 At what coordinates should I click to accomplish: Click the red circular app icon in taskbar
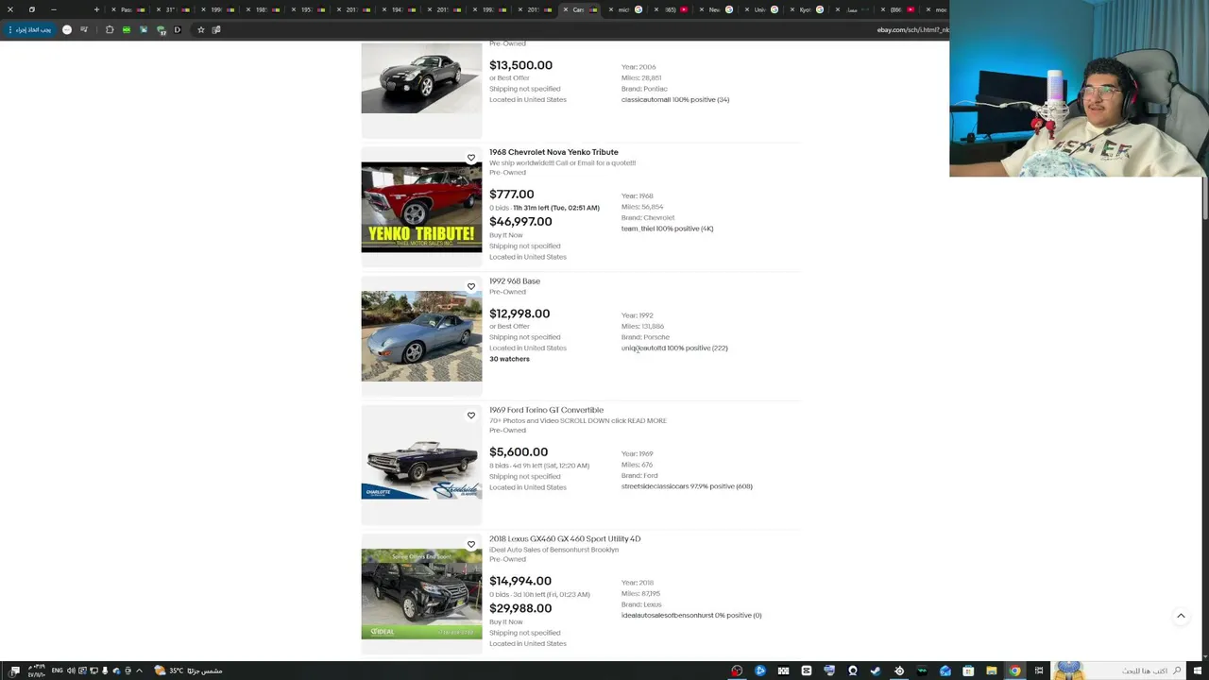pos(737,671)
